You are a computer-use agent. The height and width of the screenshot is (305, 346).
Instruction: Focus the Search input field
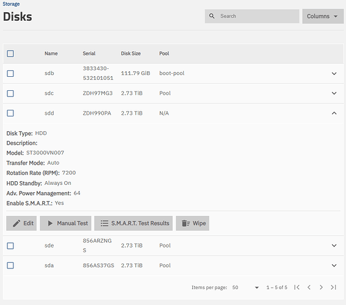pos(252,16)
